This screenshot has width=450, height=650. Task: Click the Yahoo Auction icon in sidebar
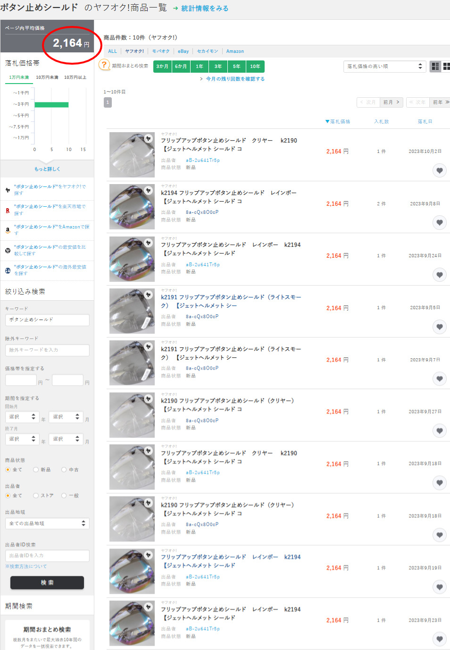point(8,190)
